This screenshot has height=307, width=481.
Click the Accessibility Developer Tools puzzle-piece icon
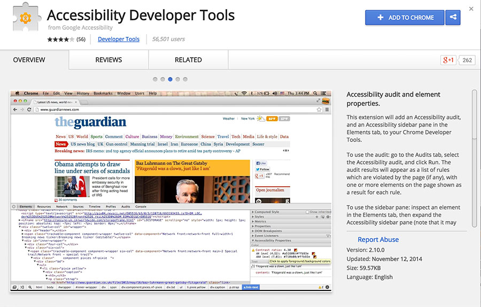(x=27, y=18)
